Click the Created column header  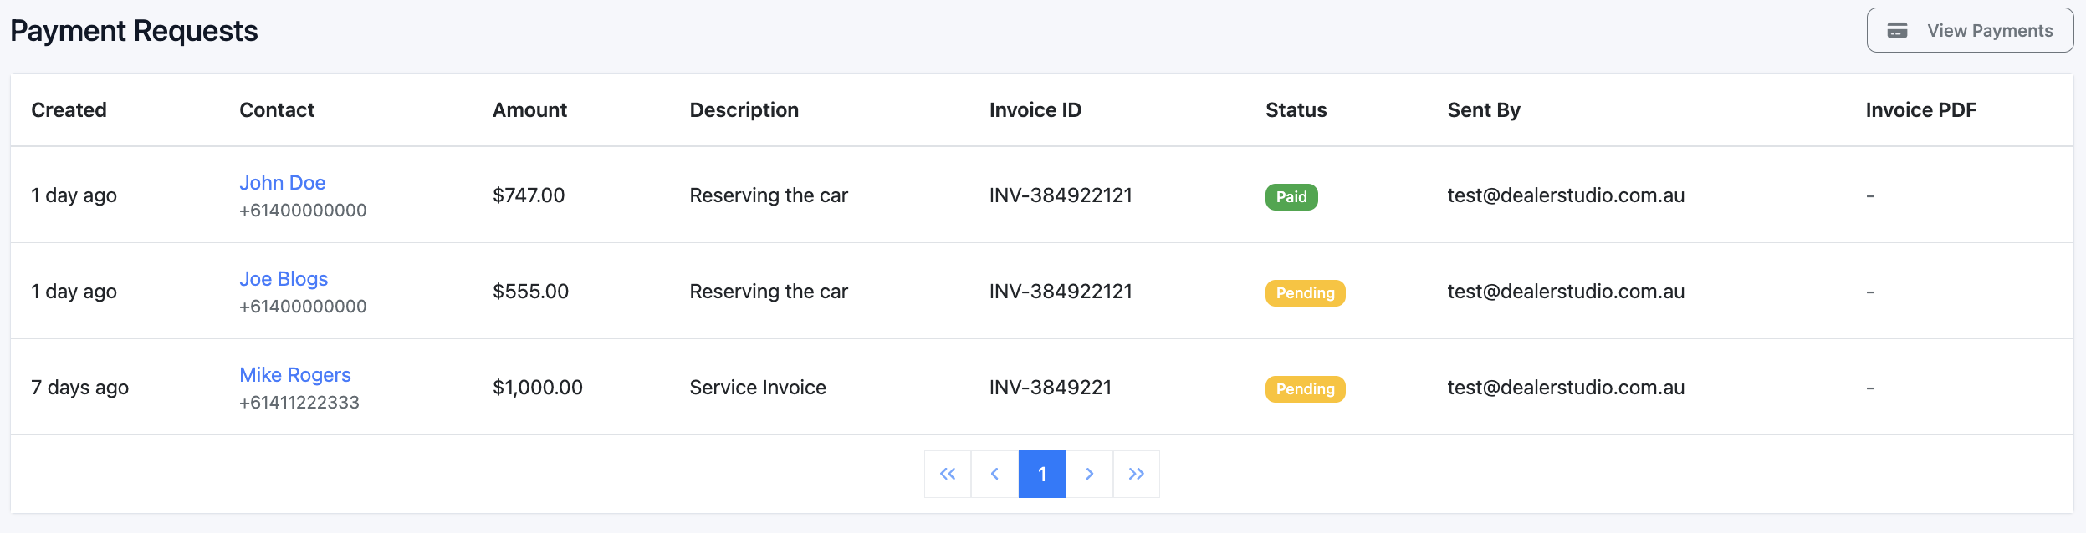click(x=69, y=110)
